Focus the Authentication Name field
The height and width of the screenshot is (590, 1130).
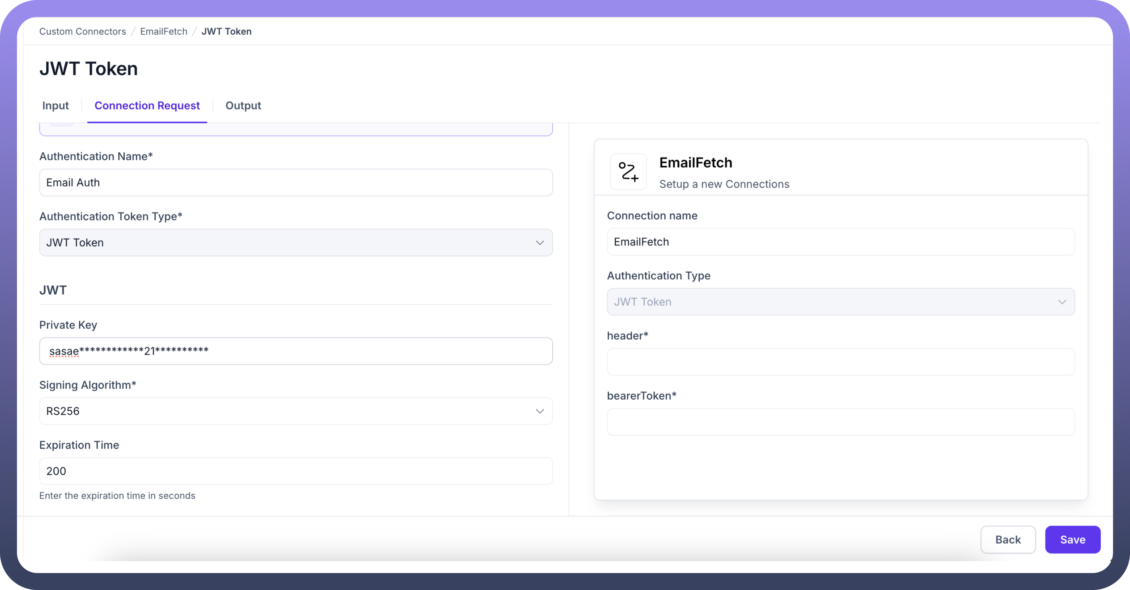point(295,183)
